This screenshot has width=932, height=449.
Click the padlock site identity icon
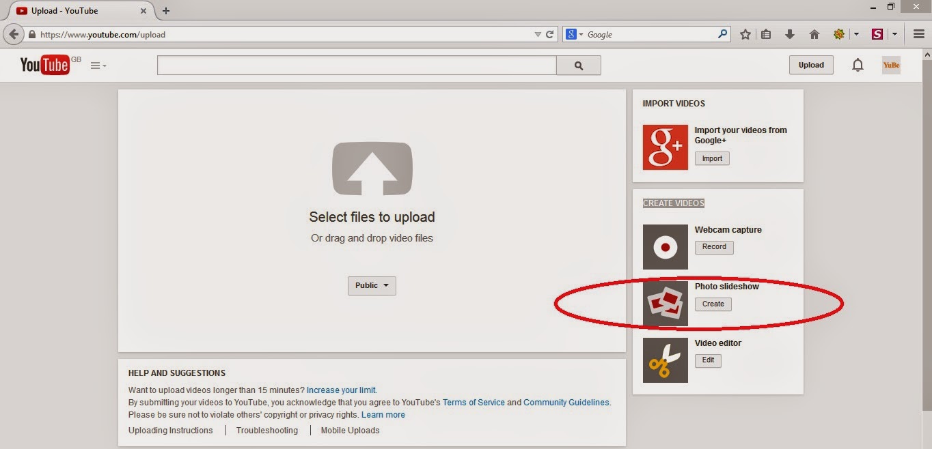click(32, 34)
